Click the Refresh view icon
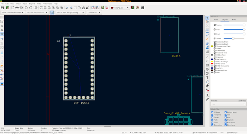 pyautogui.click(x=41, y=8)
